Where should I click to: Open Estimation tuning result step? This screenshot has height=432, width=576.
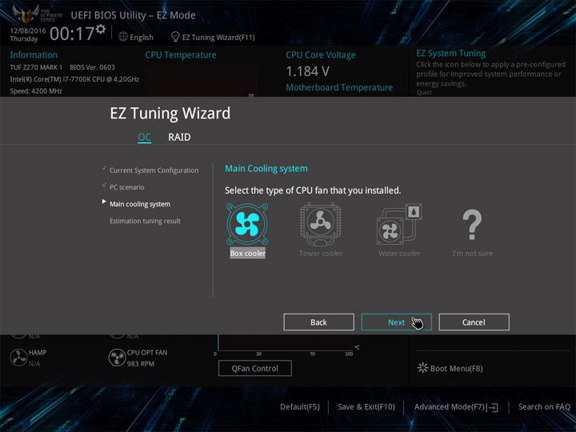point(145,221)
